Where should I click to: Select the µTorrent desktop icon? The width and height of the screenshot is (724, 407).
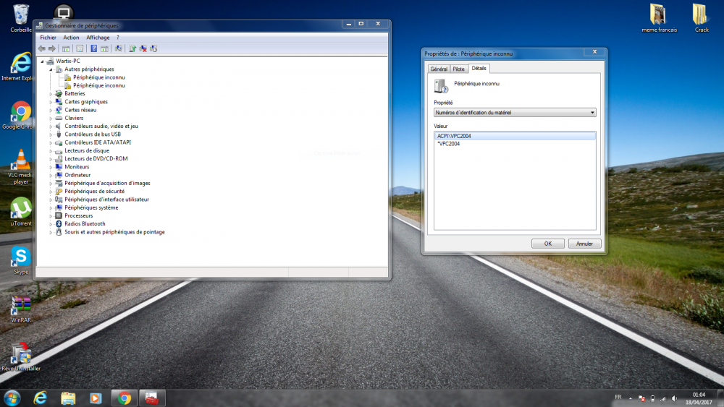coord(21,212)
